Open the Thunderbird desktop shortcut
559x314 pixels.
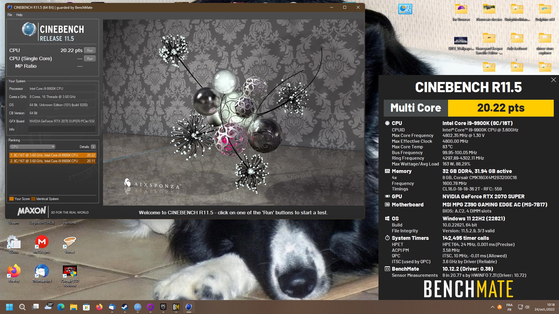42,273
